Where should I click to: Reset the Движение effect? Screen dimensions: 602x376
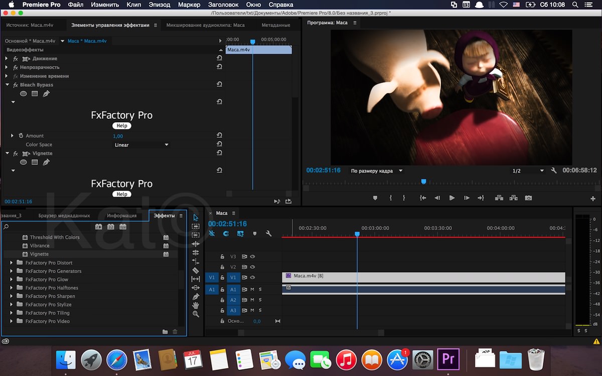[x=219, y=59]
